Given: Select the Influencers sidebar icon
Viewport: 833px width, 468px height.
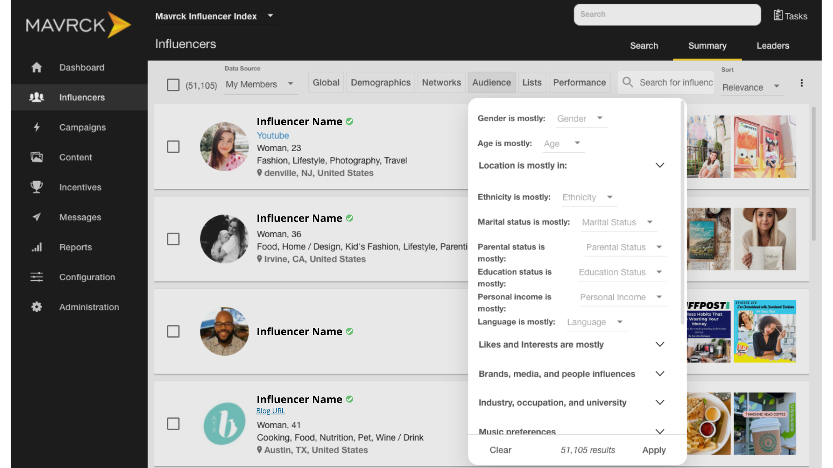Looking at the screenshot, I should pos(36,97).
